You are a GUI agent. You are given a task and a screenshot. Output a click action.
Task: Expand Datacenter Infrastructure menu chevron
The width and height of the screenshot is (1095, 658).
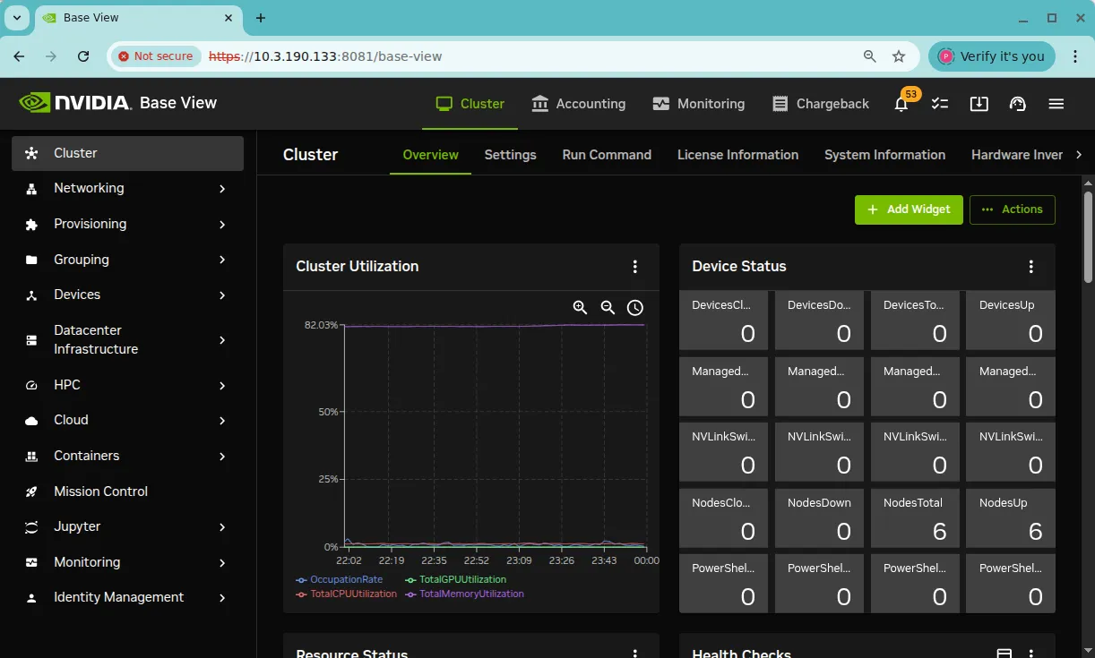222,340
